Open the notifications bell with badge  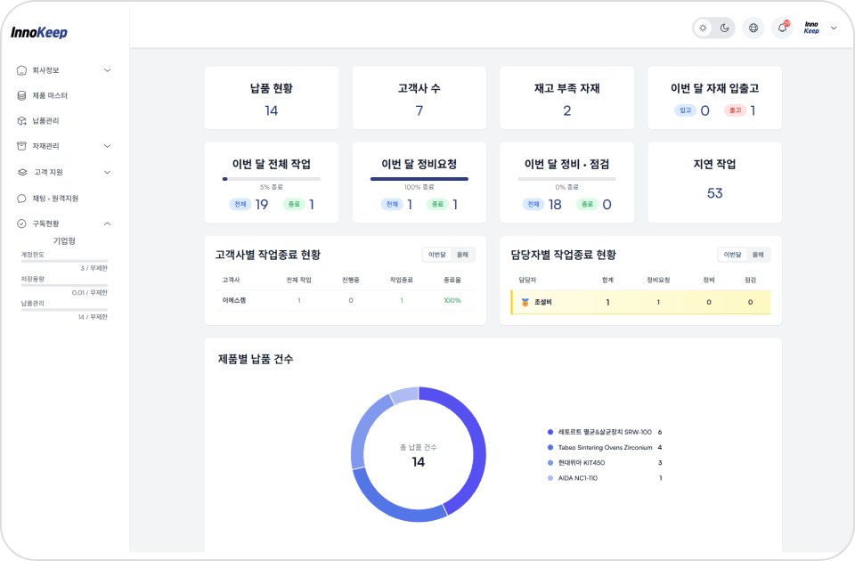pyautogui.click(x=781, y=28)
